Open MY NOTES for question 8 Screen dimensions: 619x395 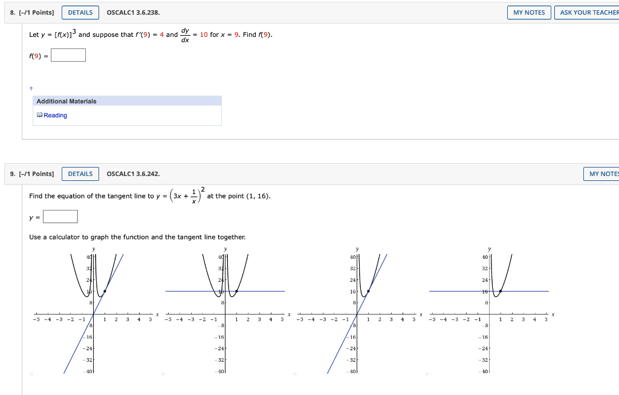point(528,12)
